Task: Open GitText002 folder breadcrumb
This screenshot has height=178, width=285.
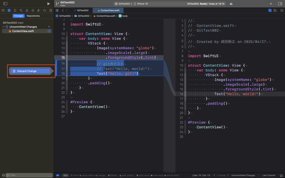Action: point(82,16)
